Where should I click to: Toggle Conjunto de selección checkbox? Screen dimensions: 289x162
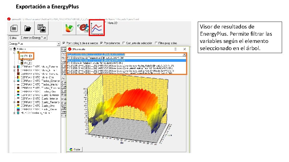pos(124,43)
